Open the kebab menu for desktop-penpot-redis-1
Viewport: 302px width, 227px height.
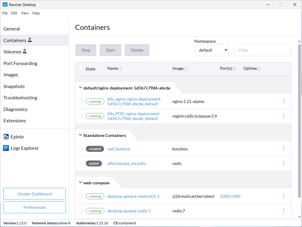(283, 210)
